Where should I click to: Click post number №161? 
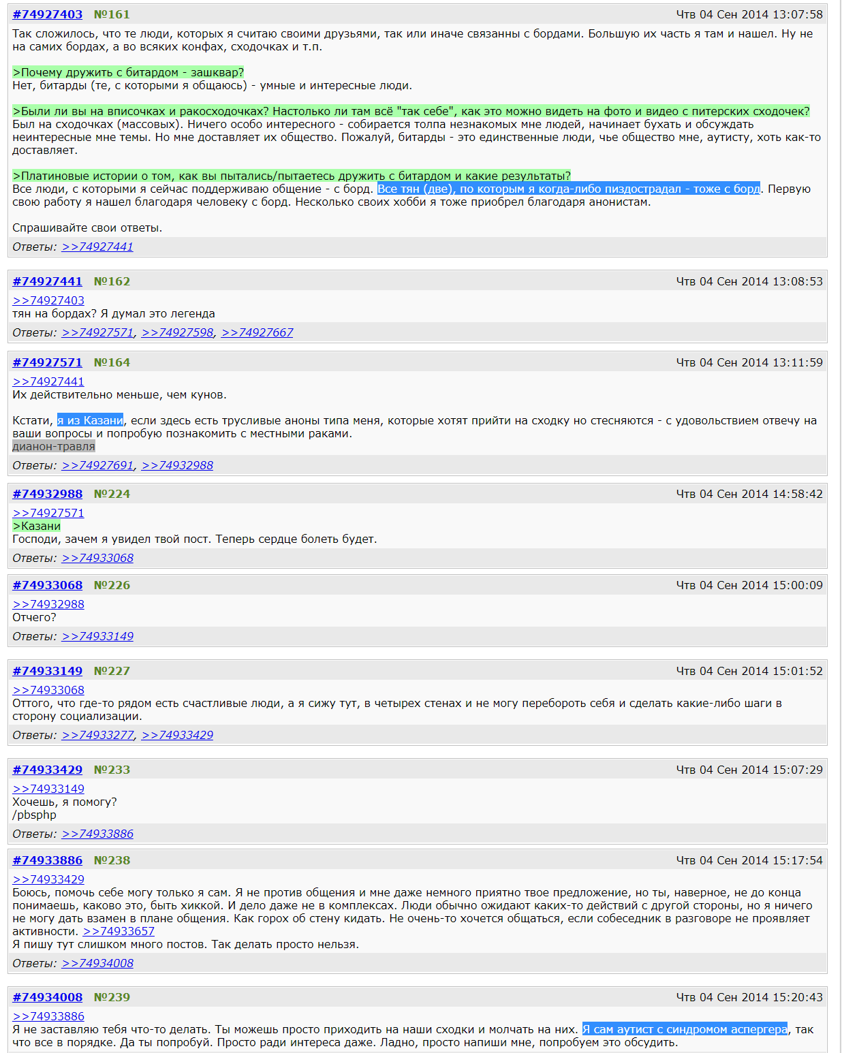coord(112,14)
